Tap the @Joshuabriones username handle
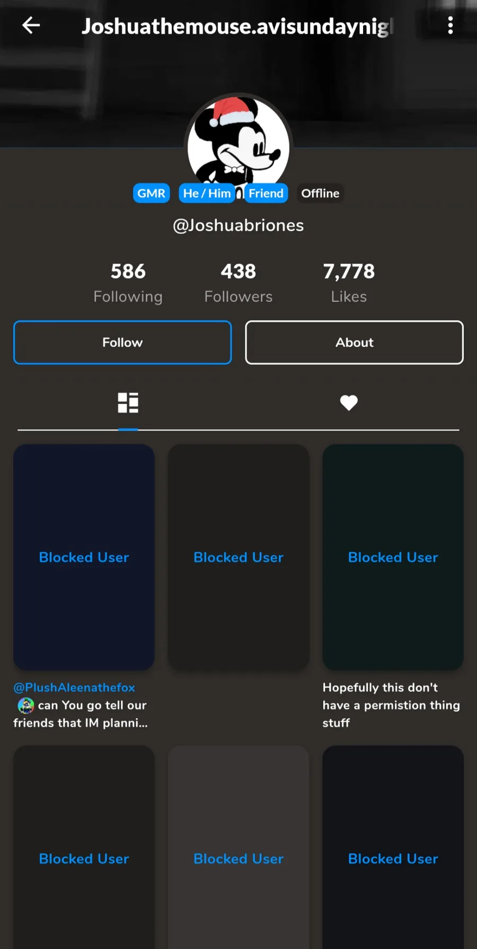477x949 pixels. [238, 225]
